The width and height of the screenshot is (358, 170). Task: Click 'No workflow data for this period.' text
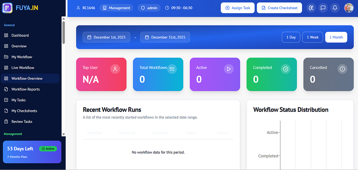pos(158,152)
